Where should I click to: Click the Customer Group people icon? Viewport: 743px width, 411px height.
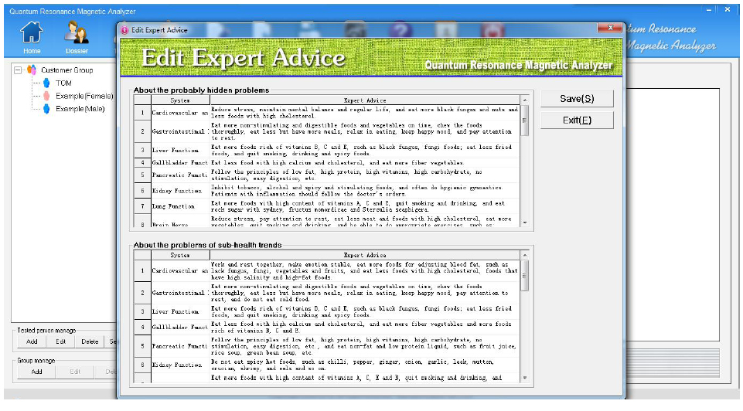[x=32, y=70]
